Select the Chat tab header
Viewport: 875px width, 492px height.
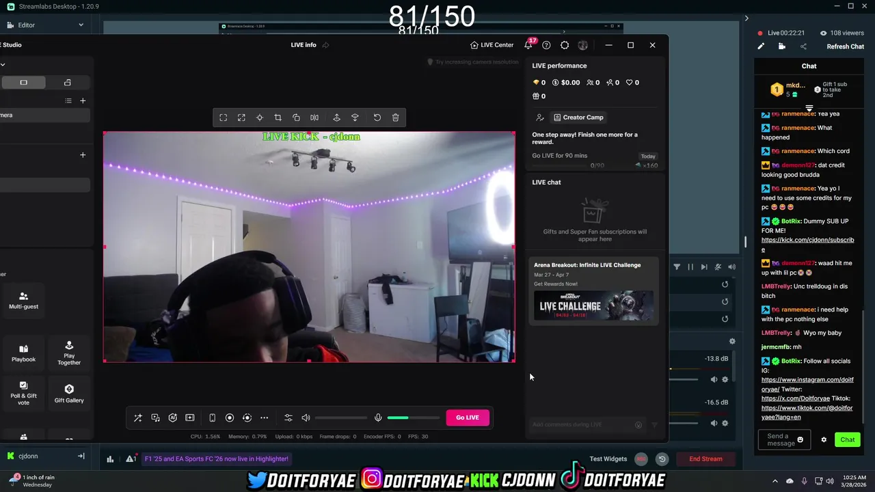click(809, 66)
